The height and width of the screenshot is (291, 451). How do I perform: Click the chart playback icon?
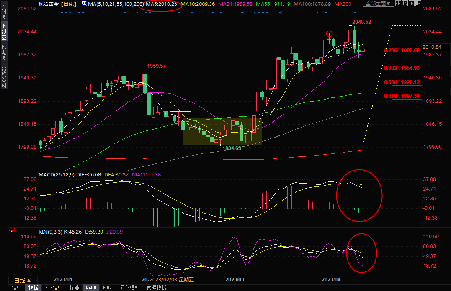coord(412,3)
